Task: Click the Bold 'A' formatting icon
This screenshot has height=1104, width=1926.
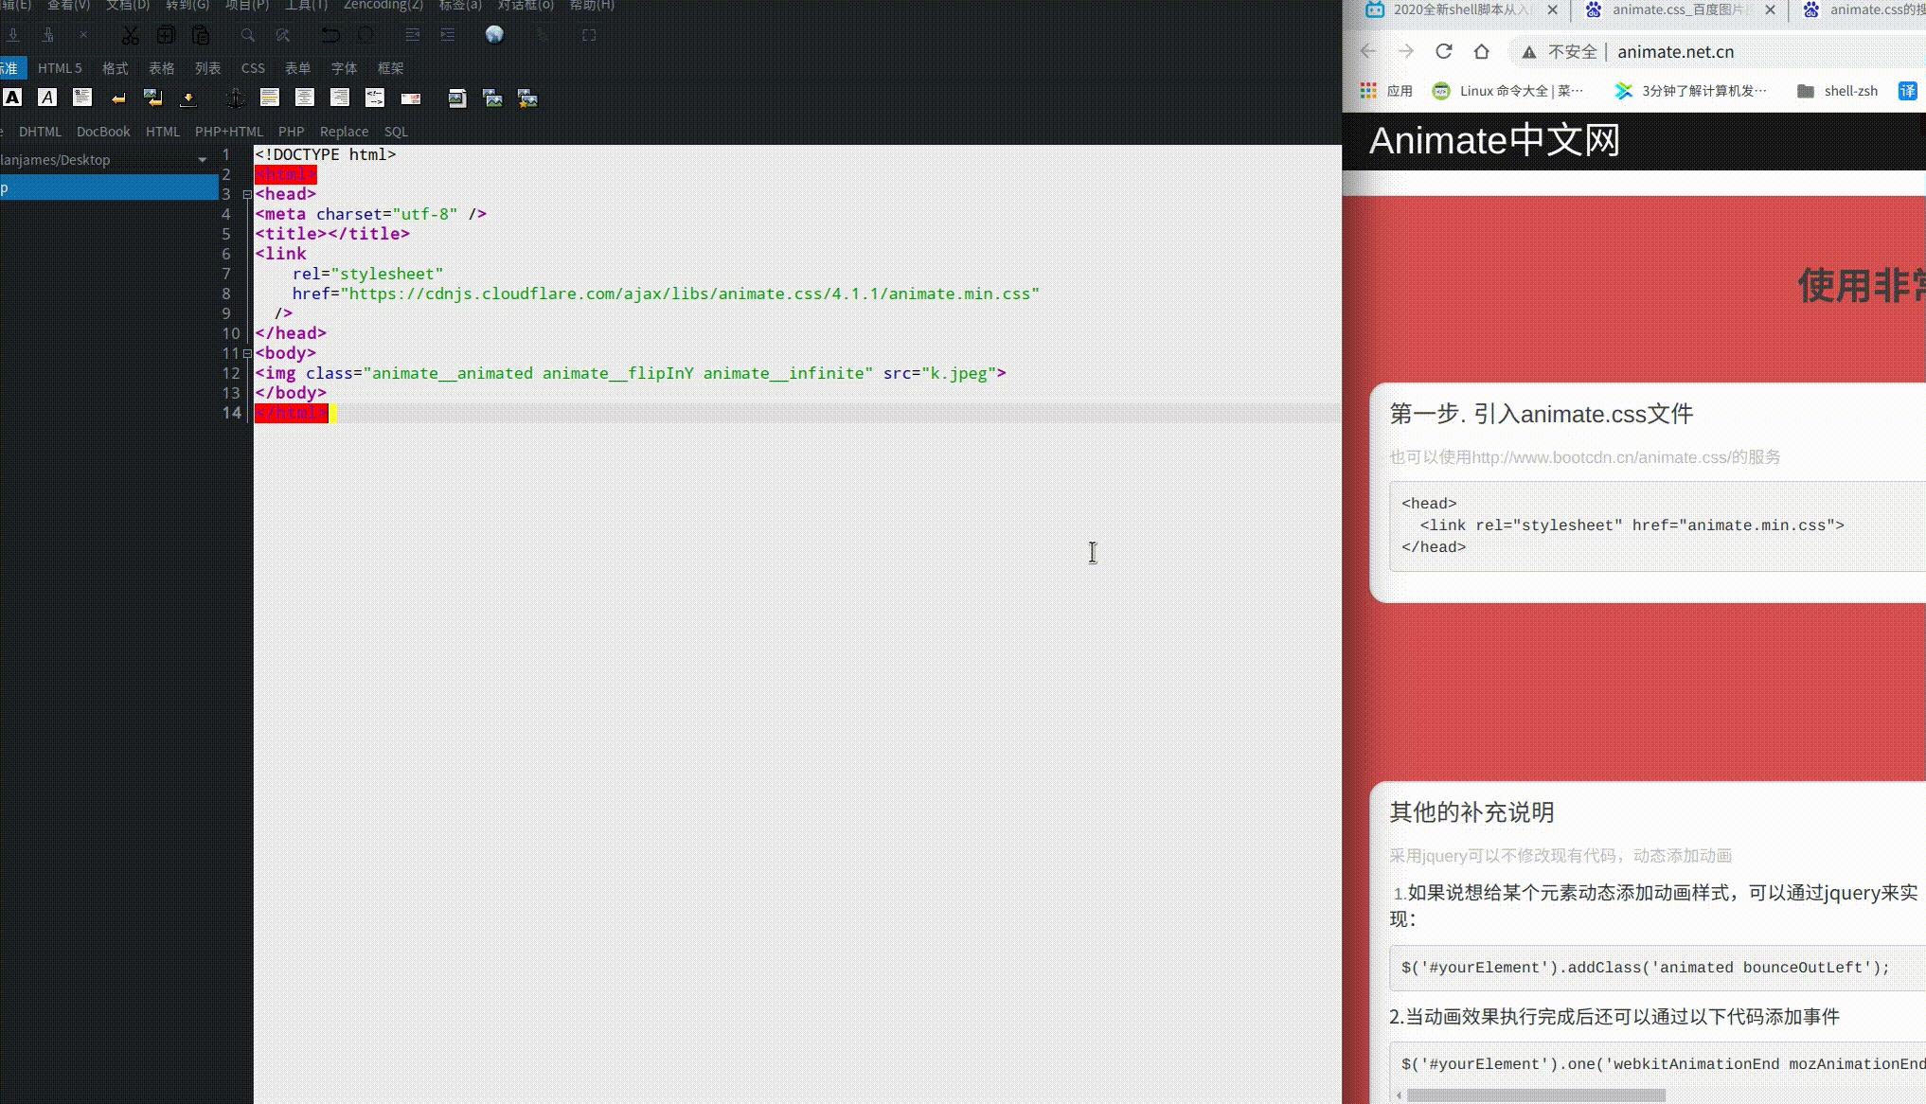Action: point(12,98)
